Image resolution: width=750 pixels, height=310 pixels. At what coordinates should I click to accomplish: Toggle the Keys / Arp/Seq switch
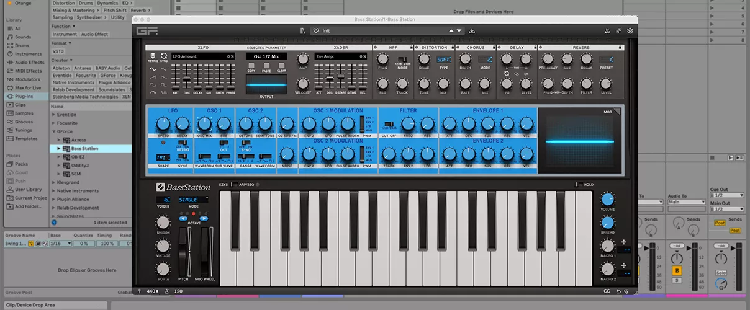234,185
